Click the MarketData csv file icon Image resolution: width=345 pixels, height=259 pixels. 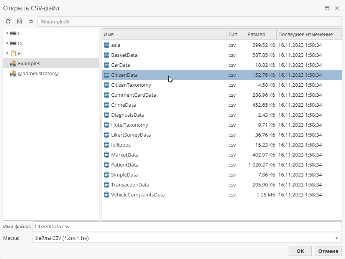click(107, 155)
